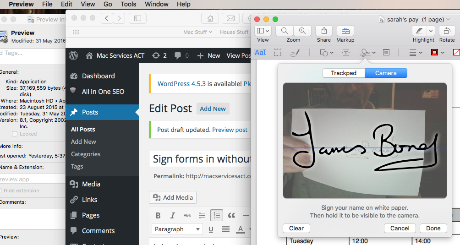Screen dimensions: 460x245
Task: Toggle Italic formatting in editor
Action: (x=172, y=215)
